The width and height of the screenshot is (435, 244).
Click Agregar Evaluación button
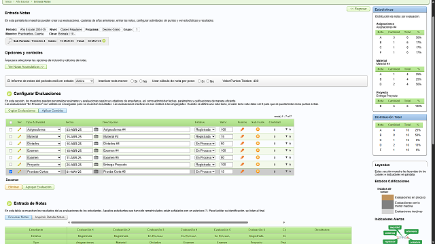[38, 187]
